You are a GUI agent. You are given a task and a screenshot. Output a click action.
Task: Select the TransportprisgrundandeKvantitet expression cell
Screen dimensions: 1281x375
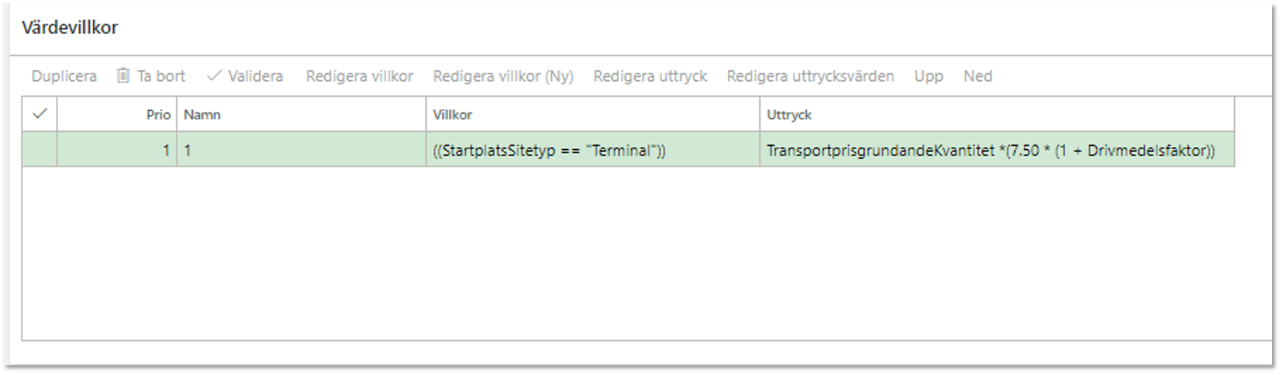[997, 150]
